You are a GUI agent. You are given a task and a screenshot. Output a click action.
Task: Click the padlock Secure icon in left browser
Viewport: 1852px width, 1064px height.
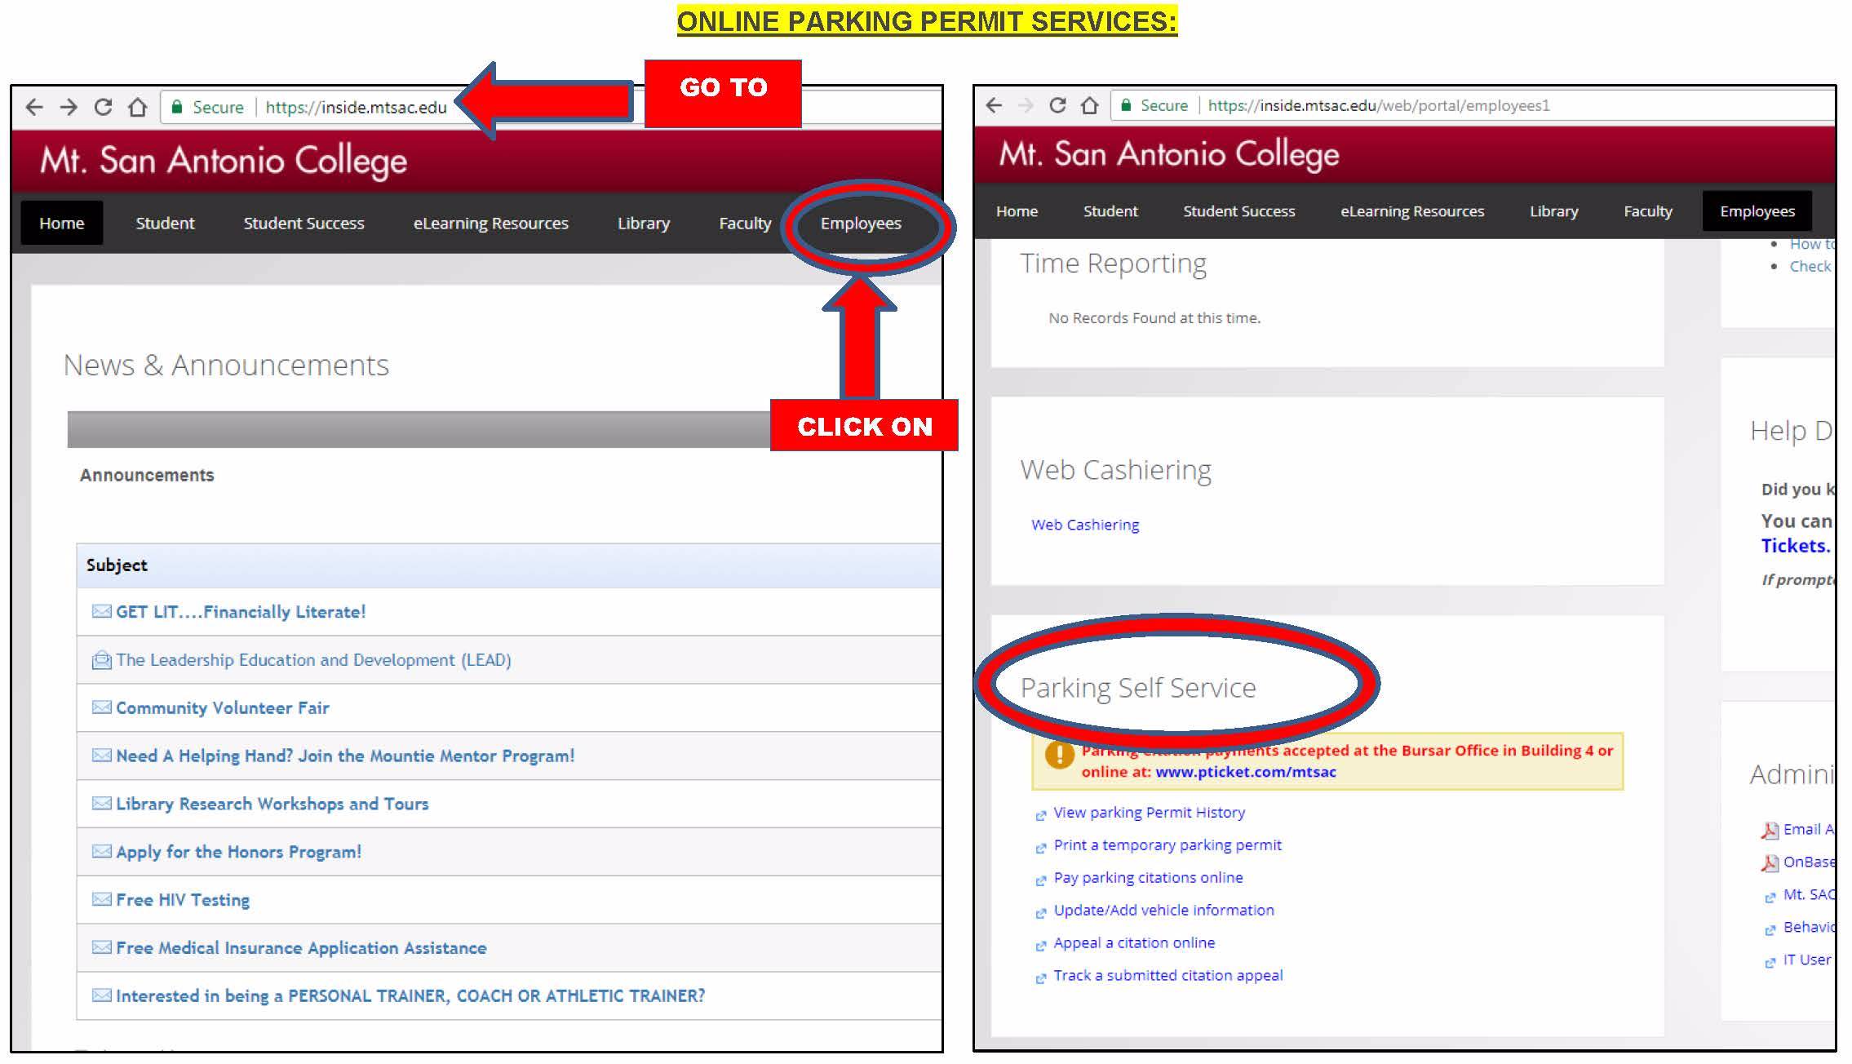pos(176,107)
